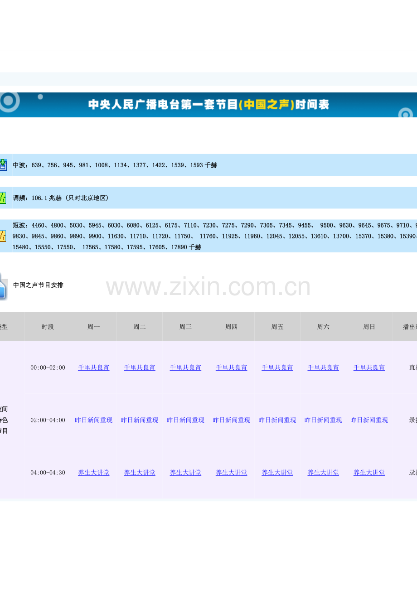Open Monday's 养生大讲堂 link
Screen dimensions: 417x590
(x=93, y=473)
